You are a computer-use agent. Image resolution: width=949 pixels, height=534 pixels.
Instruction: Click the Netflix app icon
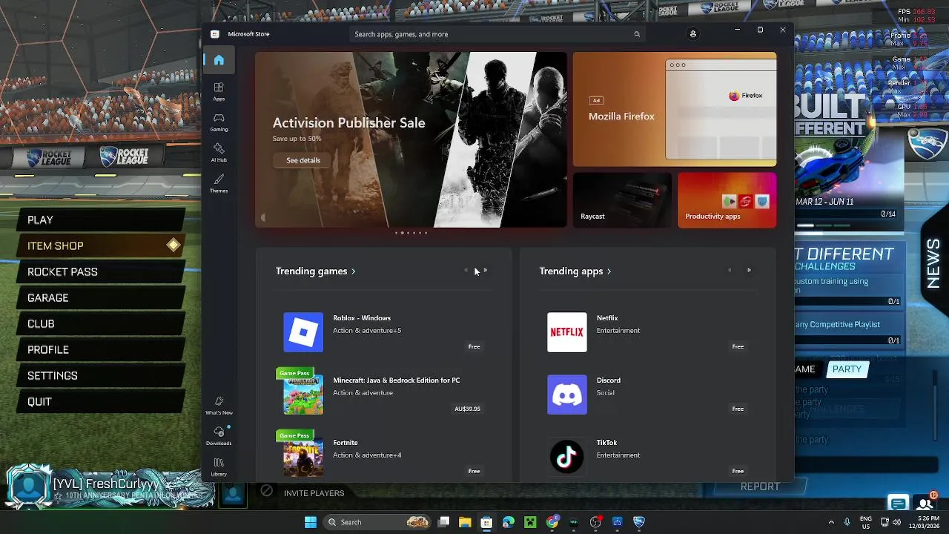567,332
